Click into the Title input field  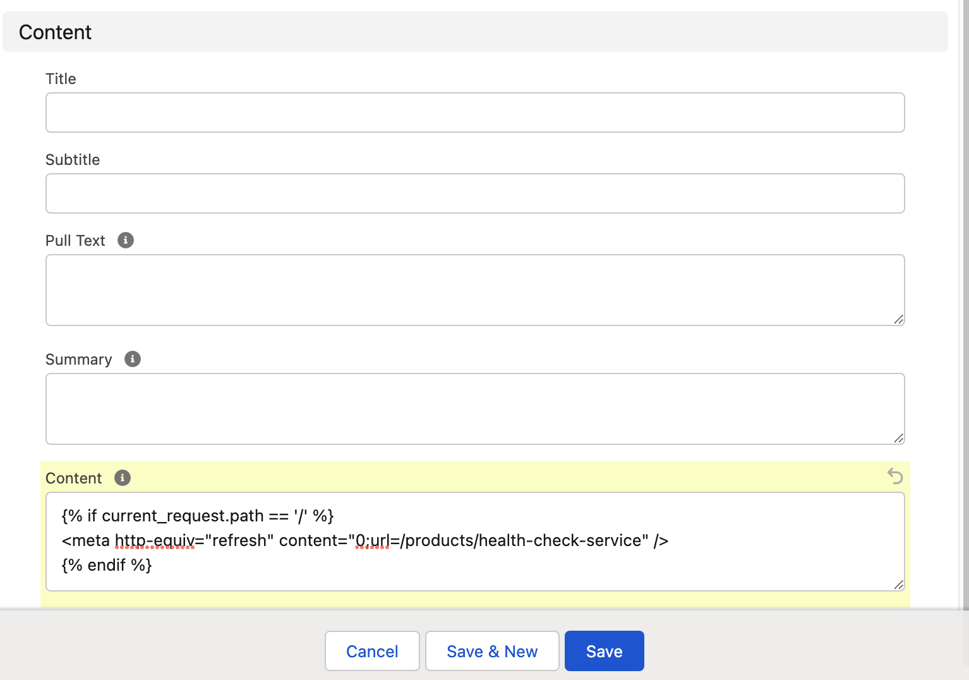[475, 112]
